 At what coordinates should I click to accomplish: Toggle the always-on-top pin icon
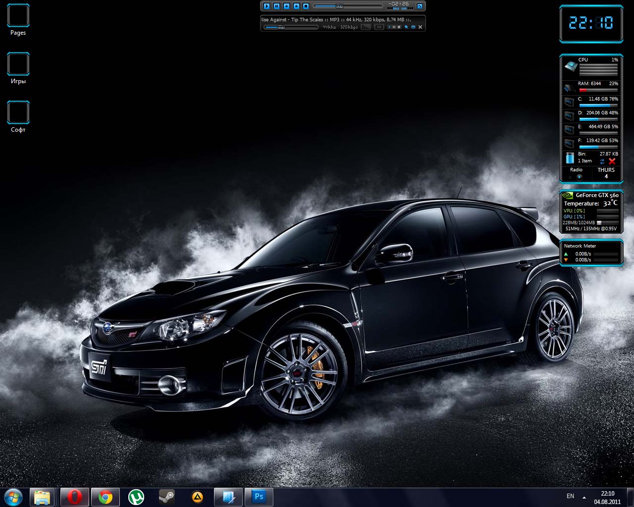[x=406, y=27]
